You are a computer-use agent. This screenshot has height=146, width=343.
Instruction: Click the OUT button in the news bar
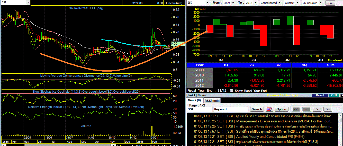(x=334, y=95)
